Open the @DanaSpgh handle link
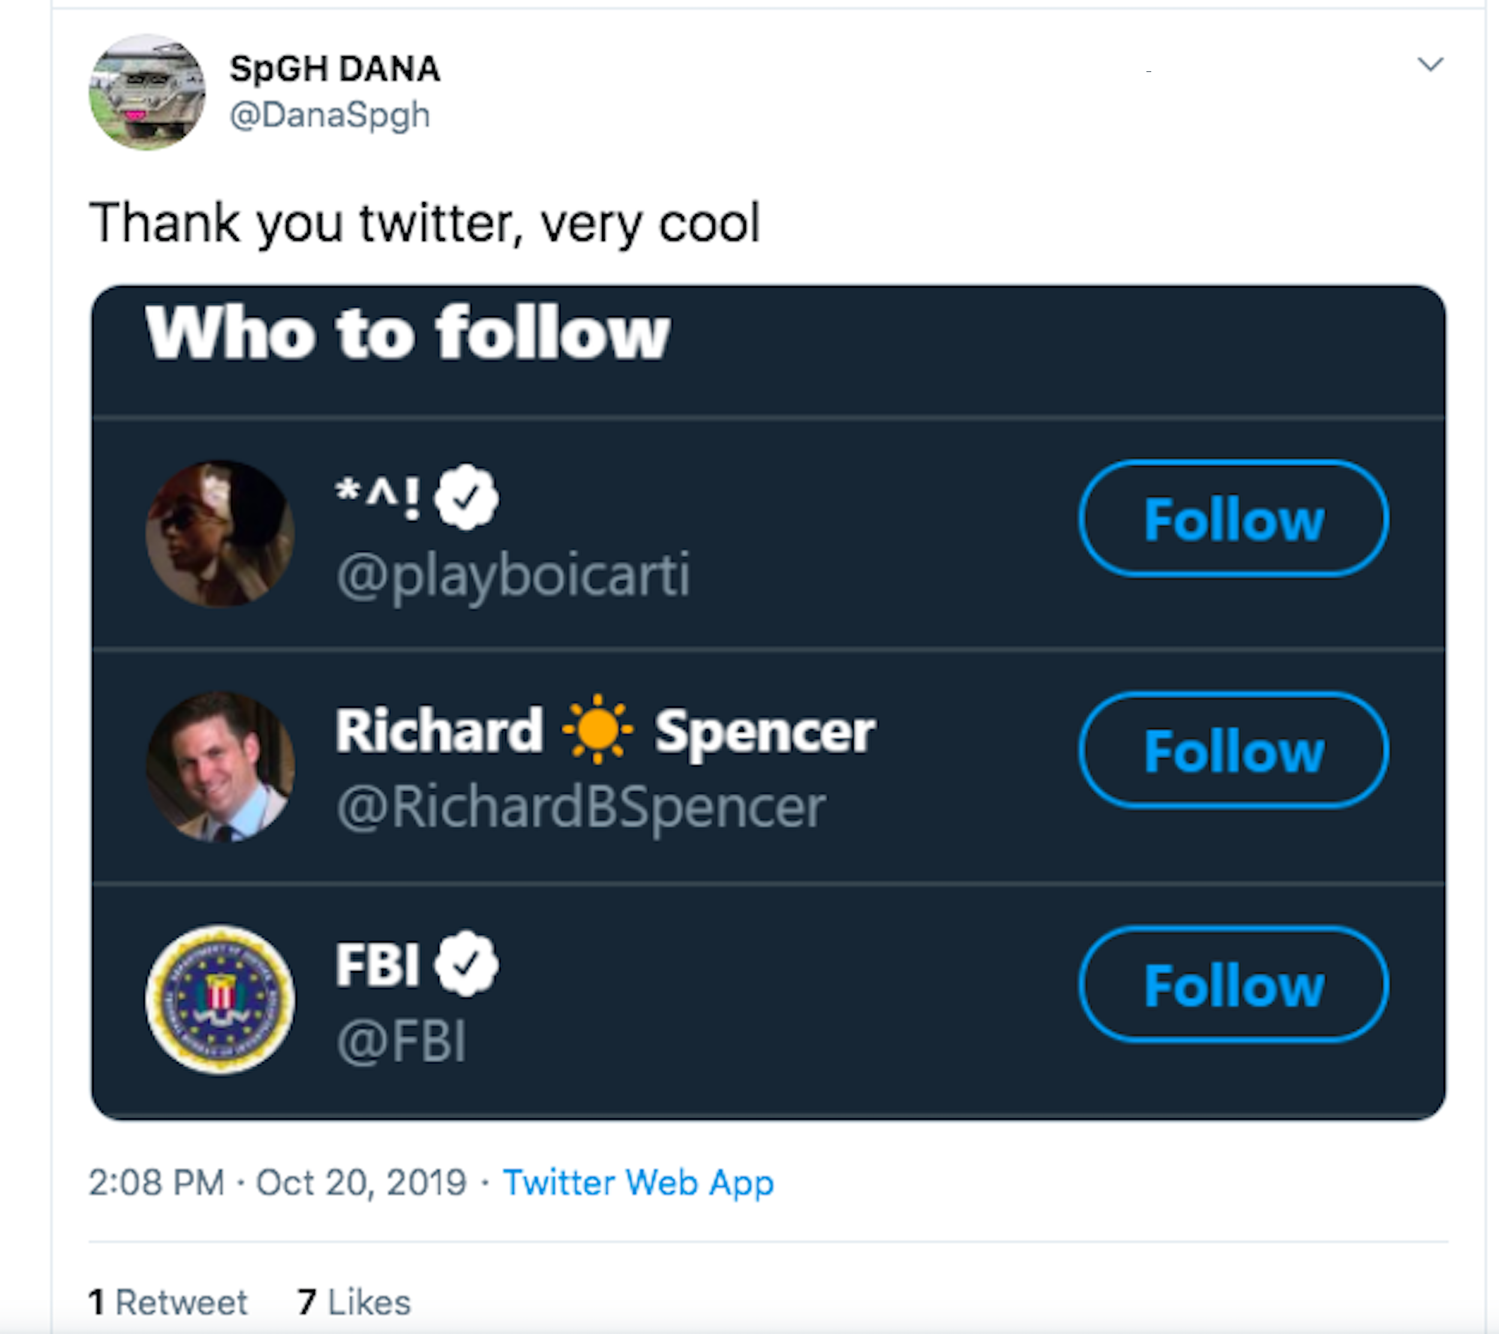1499x1334 pixels. click(329, 115)
